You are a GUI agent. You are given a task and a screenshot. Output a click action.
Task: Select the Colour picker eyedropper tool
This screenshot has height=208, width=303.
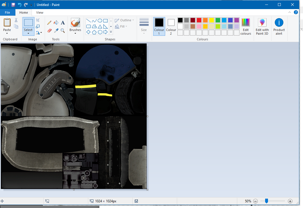pyautogui.click(x=56, y=30)
